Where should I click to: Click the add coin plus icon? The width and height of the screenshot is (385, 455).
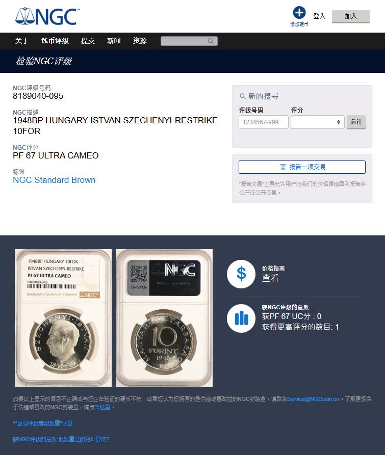[299, 13]
